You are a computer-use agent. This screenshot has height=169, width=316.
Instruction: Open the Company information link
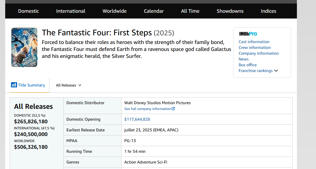259,53
